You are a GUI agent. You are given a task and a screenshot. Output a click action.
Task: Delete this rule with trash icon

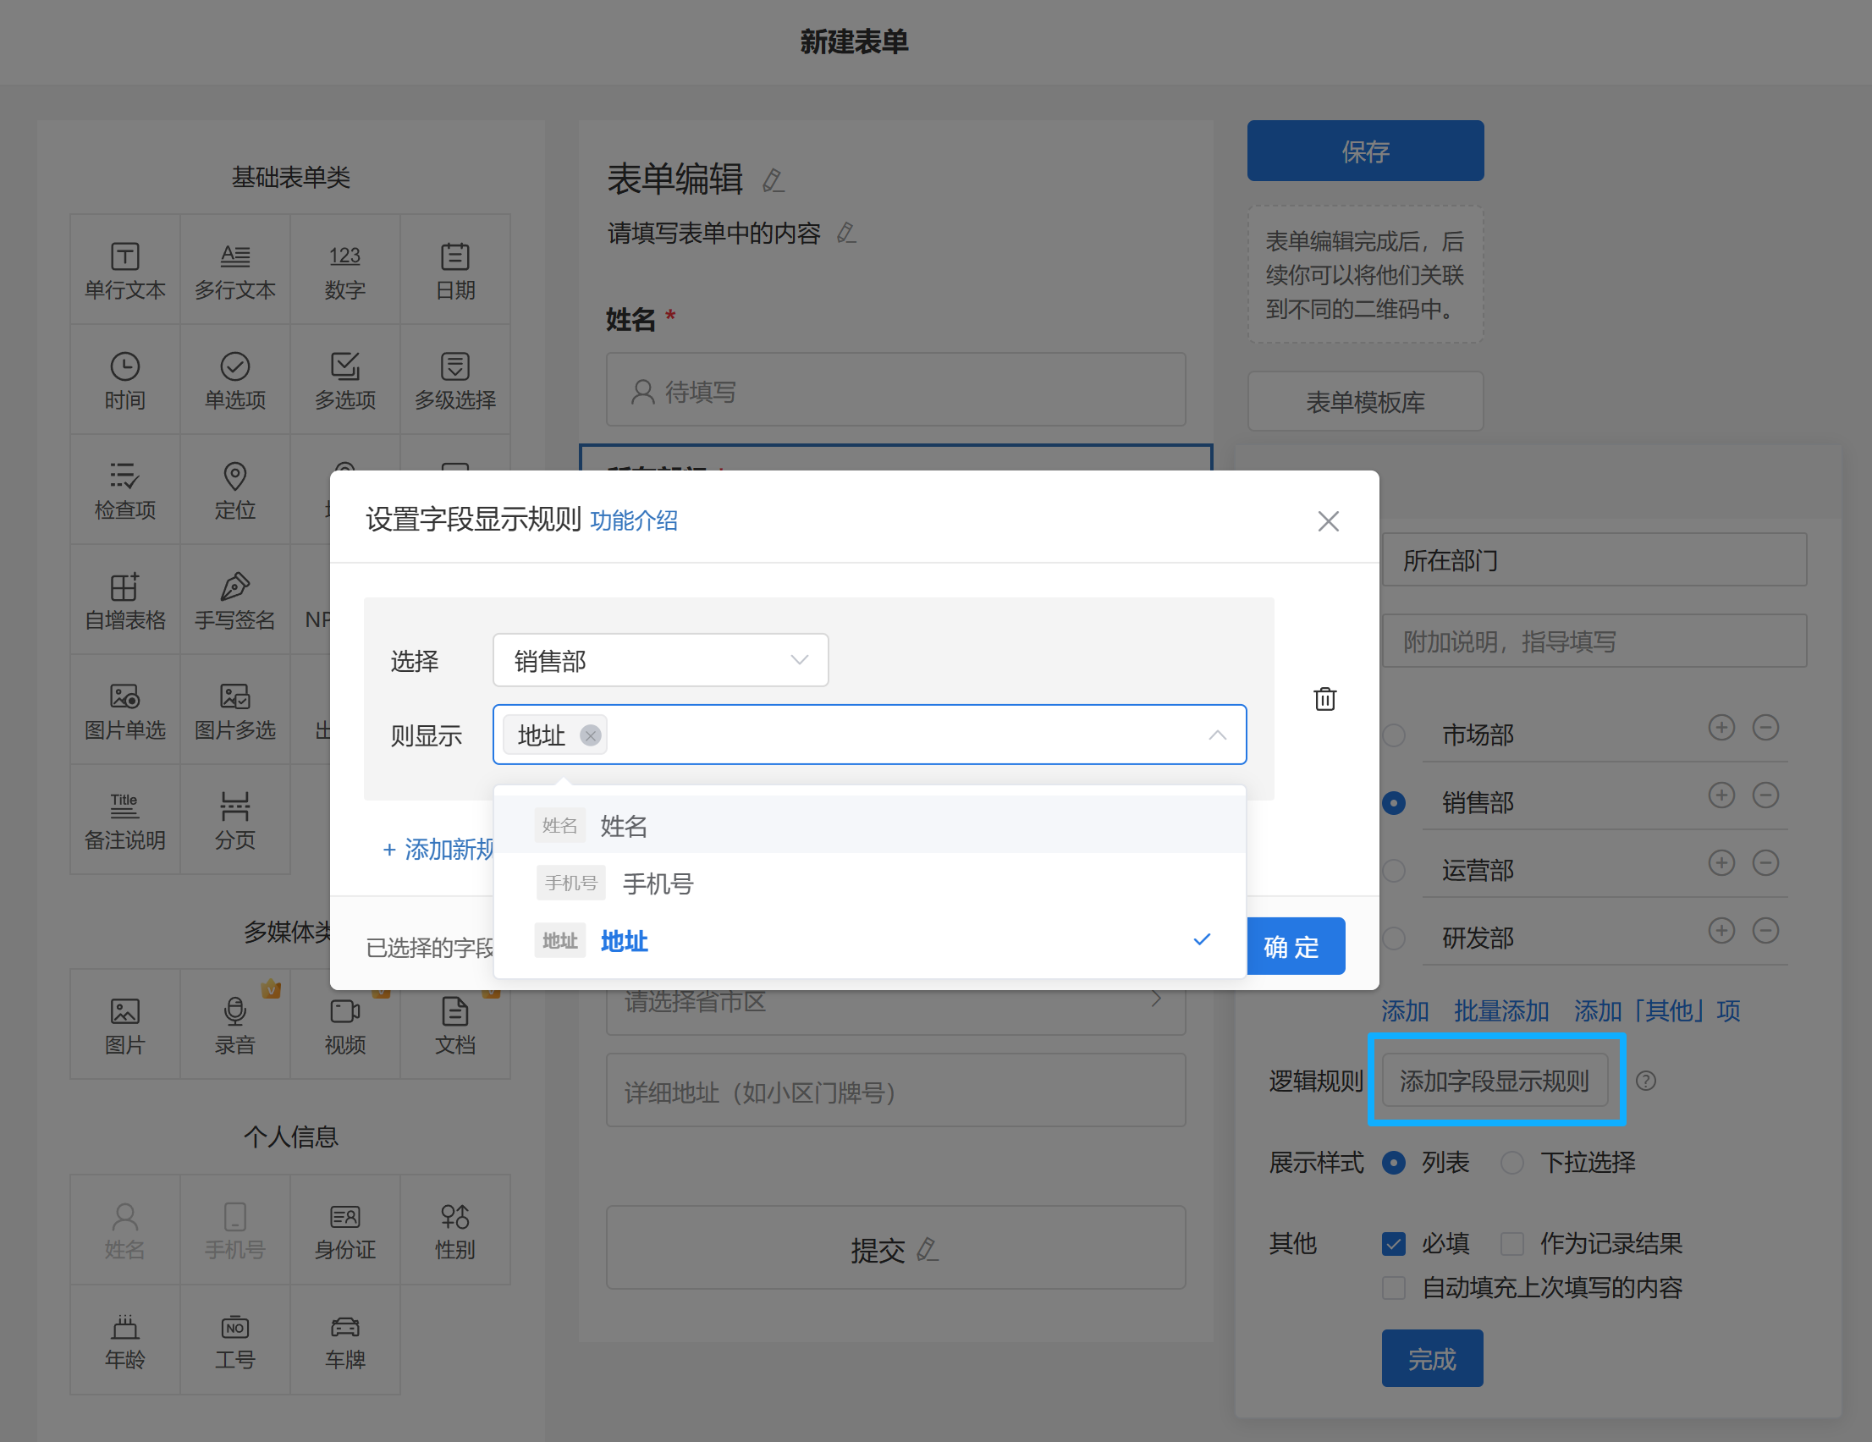(x=1324, y=699)
